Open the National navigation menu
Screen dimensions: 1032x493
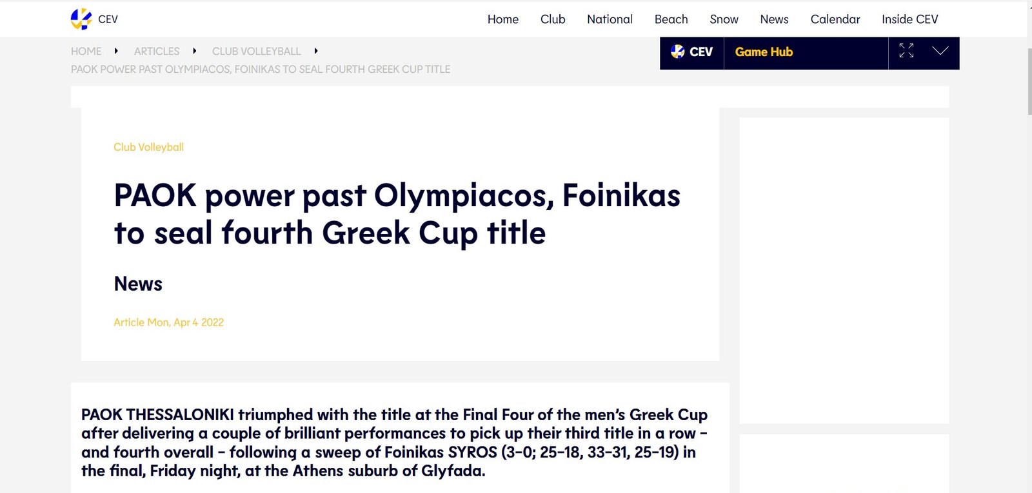click(x=610, y=19)
